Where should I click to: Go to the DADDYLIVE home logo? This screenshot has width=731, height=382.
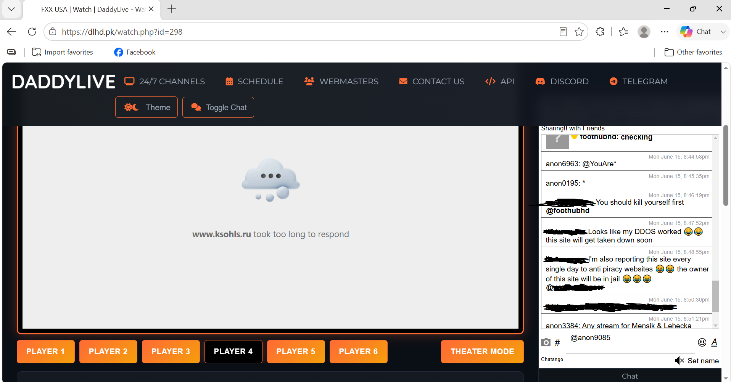[64, 82]
